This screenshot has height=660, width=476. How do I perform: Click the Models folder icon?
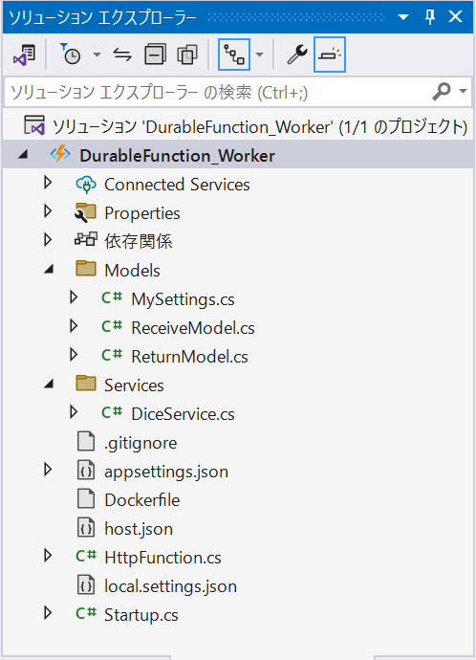click(x=86, y=268)
